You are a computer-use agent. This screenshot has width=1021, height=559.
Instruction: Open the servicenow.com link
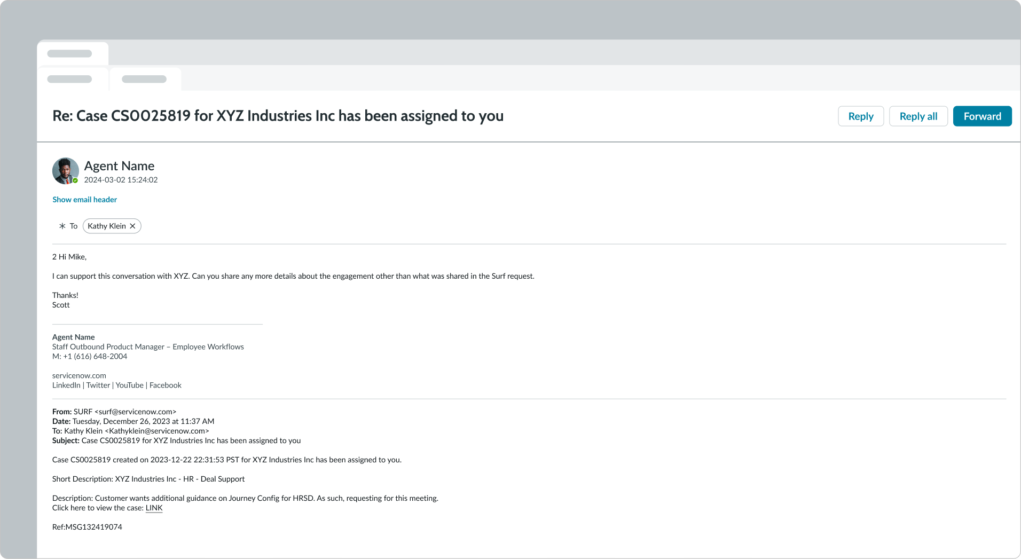78,375
